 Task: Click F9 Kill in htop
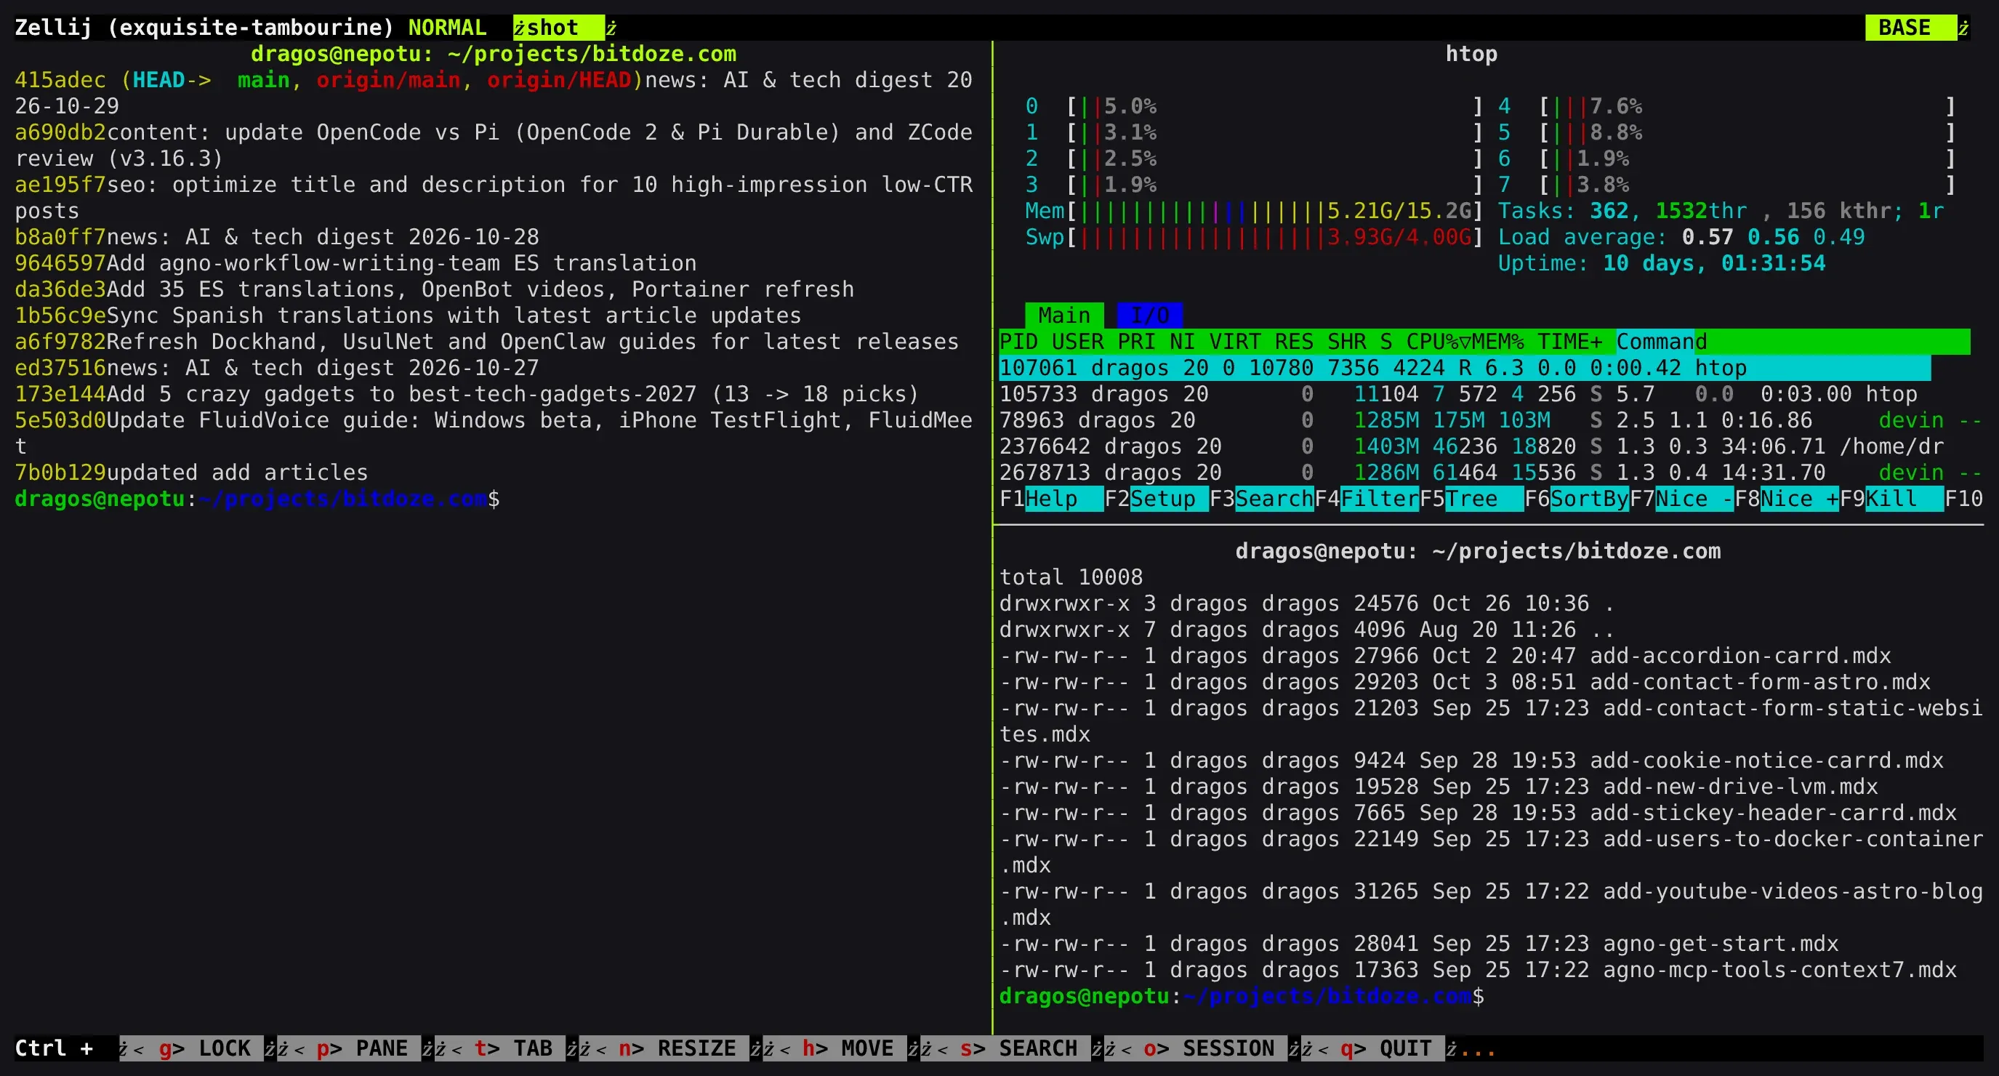(x=1892, y=499)
